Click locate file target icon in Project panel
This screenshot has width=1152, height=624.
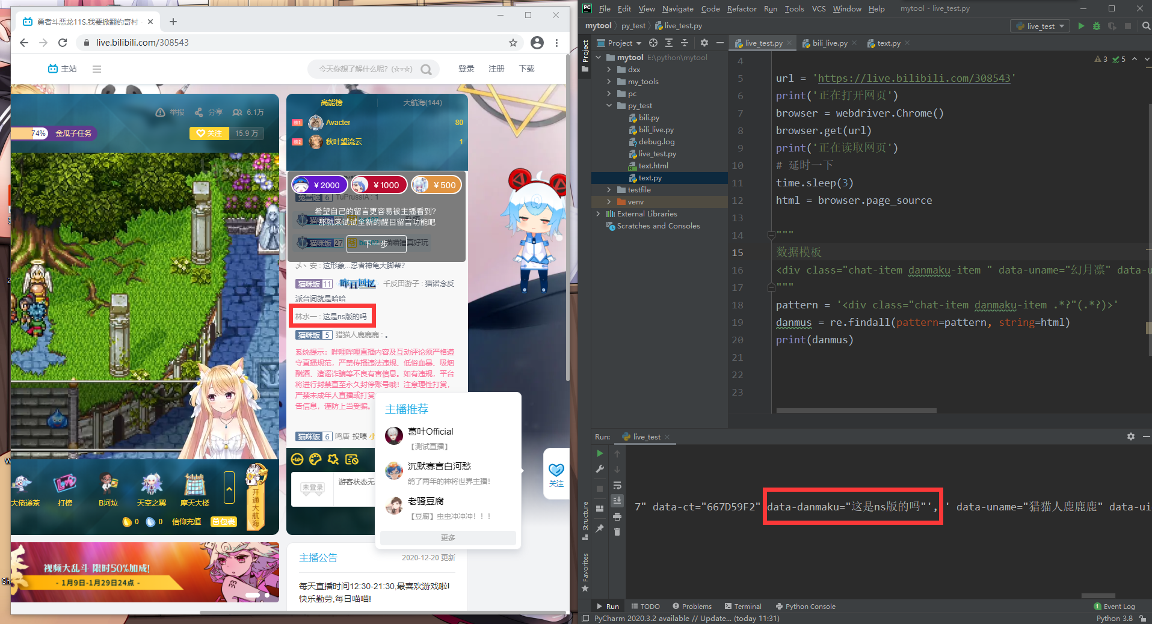(653, 43)
